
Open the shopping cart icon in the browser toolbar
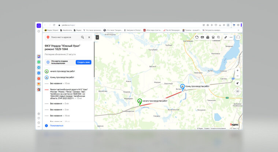pos(234,25)
